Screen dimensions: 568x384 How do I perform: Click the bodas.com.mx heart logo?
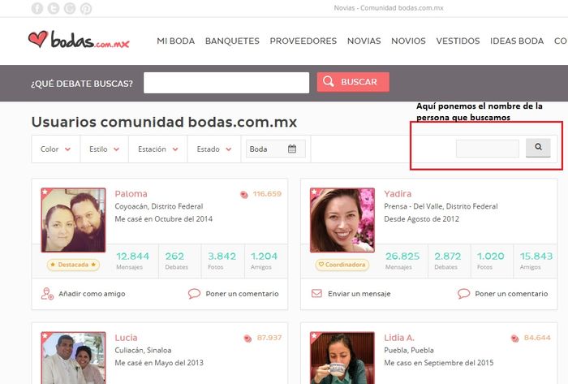click(x=79, y=40)
